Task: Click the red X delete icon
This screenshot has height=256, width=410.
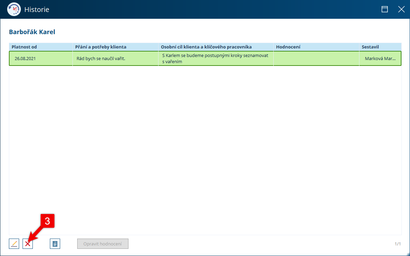Action: (x=28, y=244)
